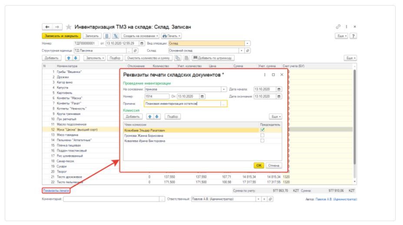
Task: Select row 'Громова Жанна Борисовна'
Action: pos(202,135)
